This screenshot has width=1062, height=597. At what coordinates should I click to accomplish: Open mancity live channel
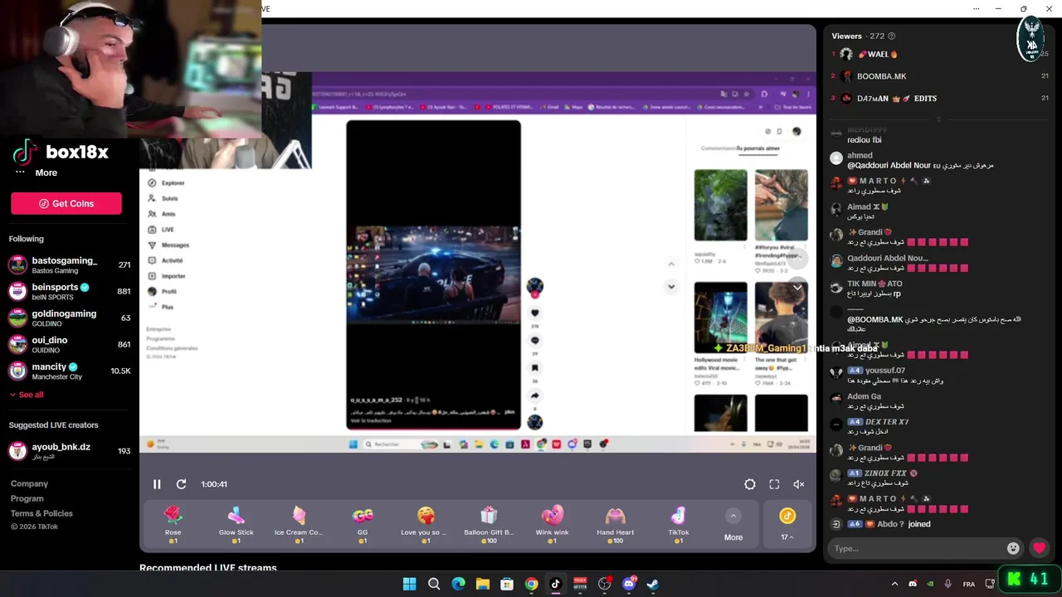(x=69, y=371)
